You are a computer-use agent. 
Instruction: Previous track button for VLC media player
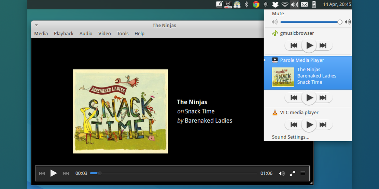tap(294, 125)
